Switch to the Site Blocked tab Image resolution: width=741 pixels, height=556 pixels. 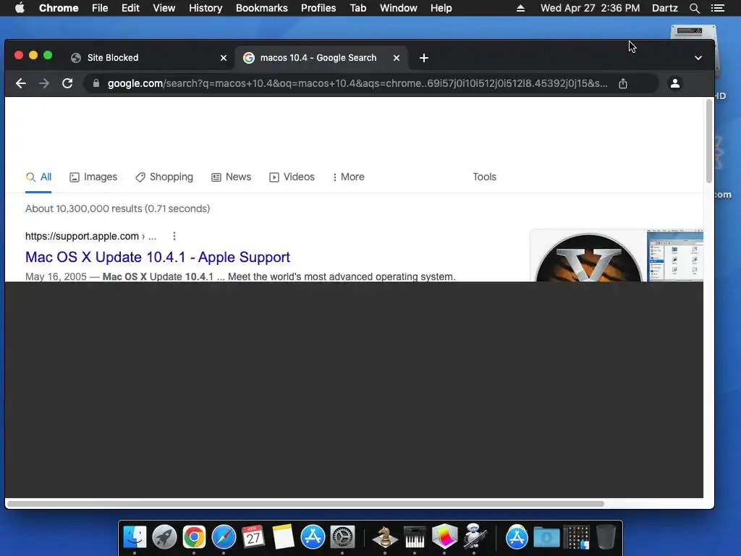pos(148,58)
